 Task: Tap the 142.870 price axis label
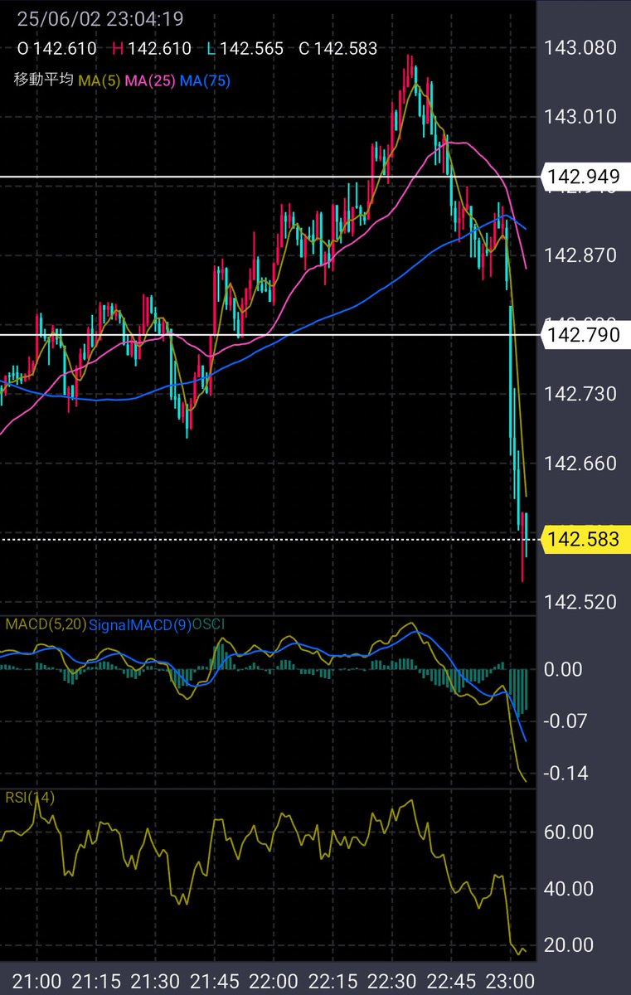coord(580,255)
